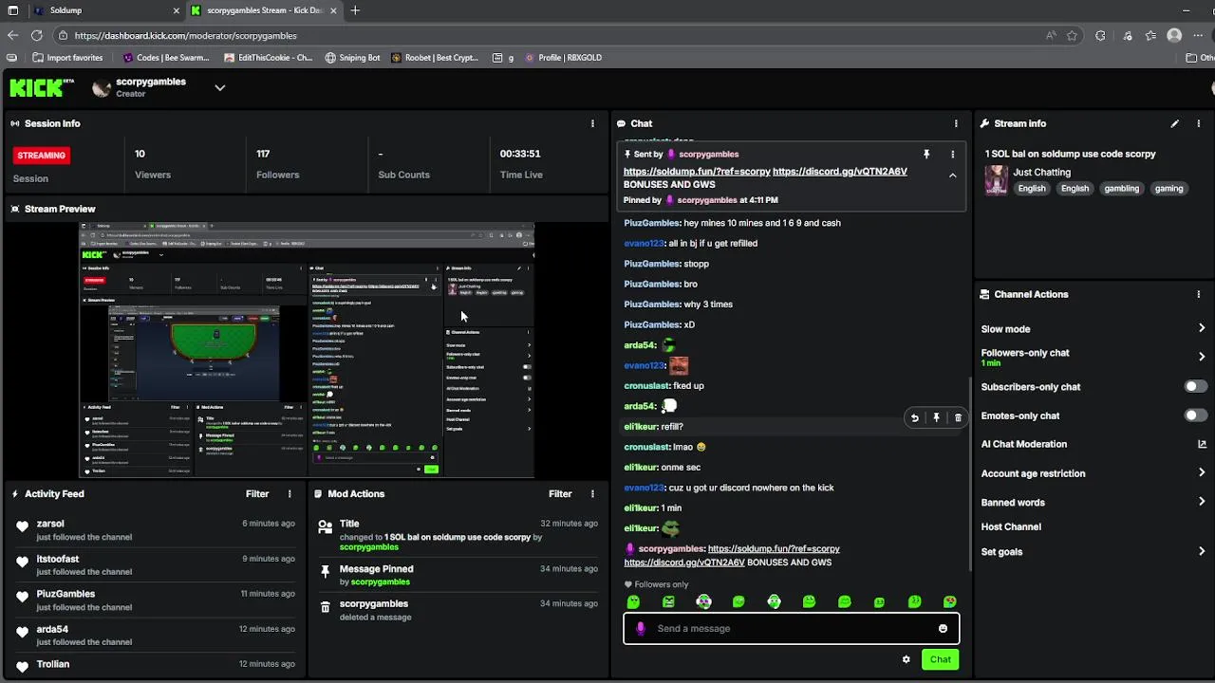Toggle Subscribers-only chat switch
Screen dimensions: 1215x683
click(1196, 386)
